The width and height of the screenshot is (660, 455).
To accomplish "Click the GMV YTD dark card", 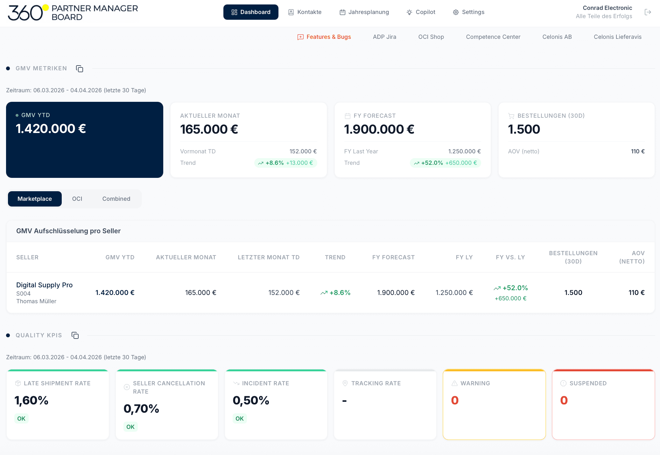I will [85, 140].
